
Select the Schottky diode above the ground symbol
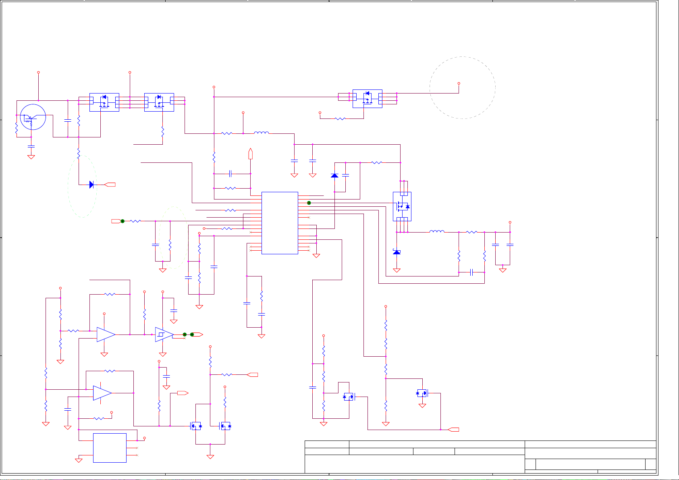pos(397,252)
